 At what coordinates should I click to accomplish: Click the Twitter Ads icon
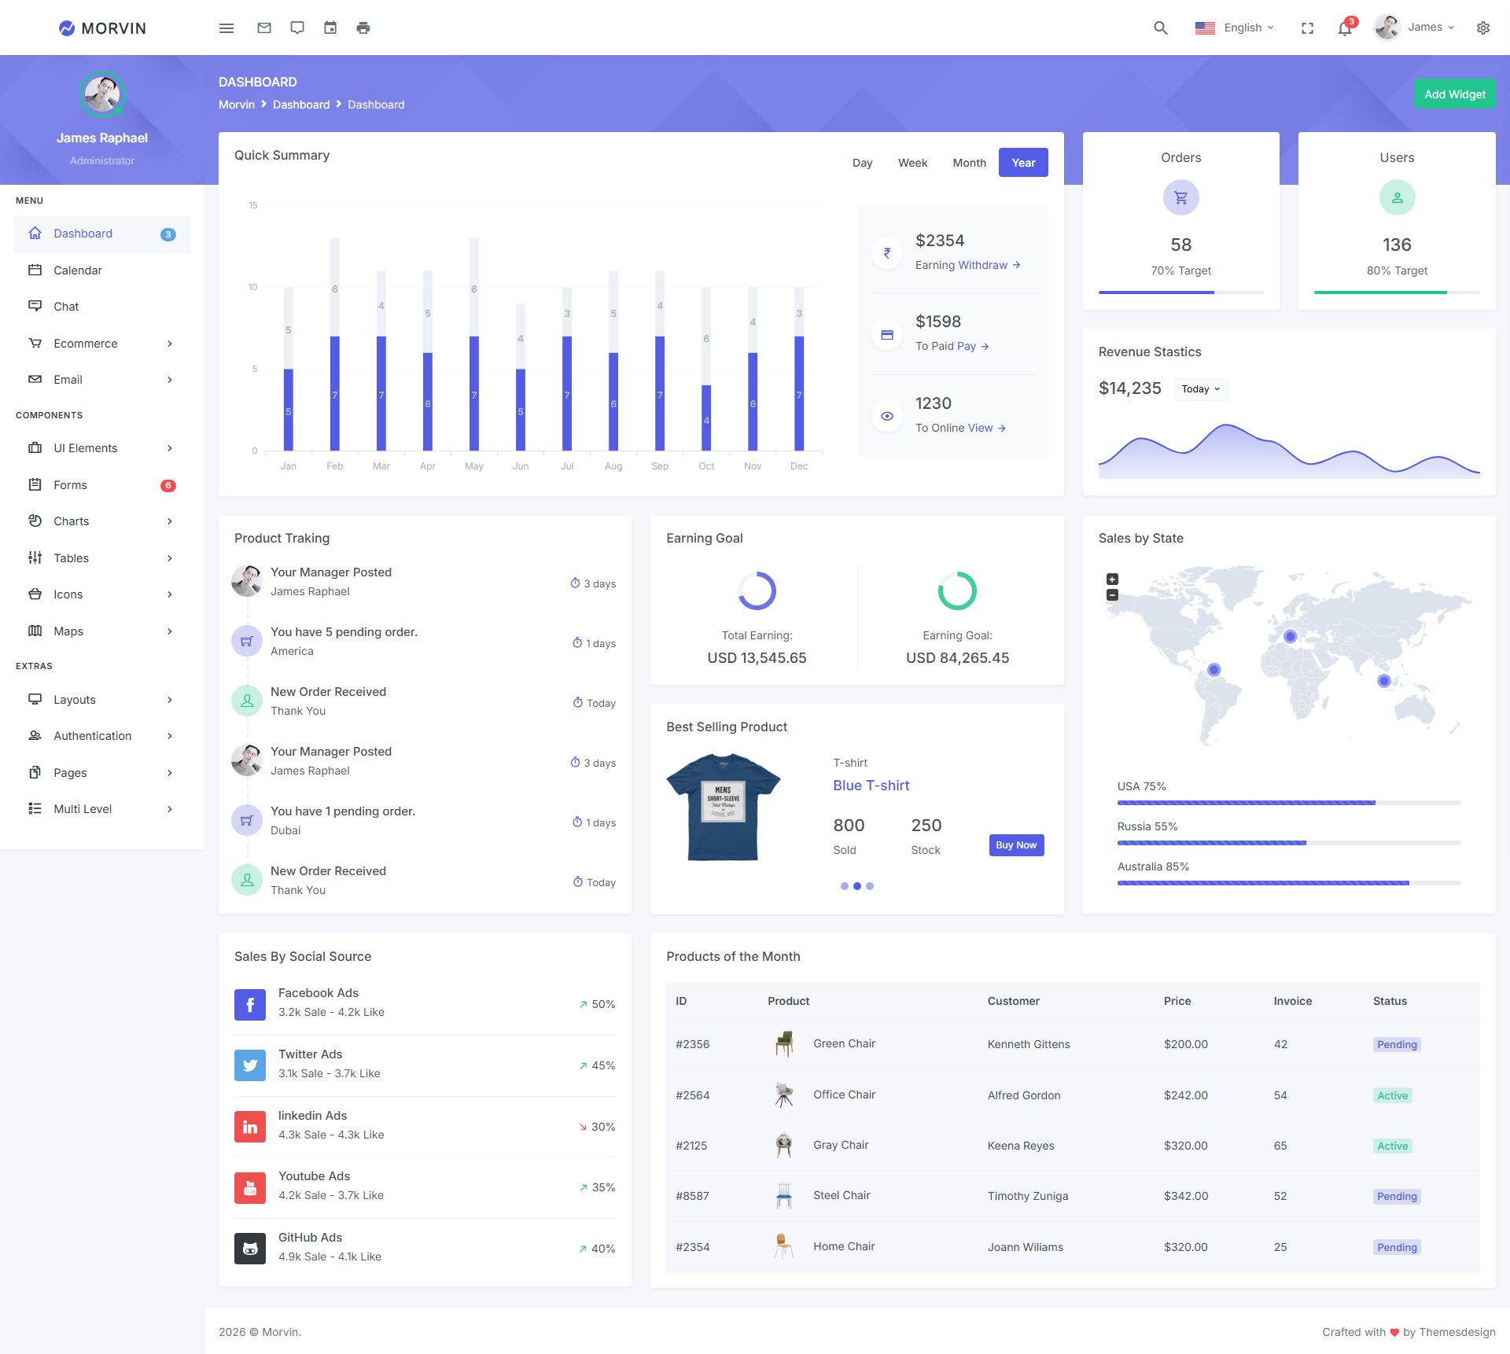[x=250, y=1065]
